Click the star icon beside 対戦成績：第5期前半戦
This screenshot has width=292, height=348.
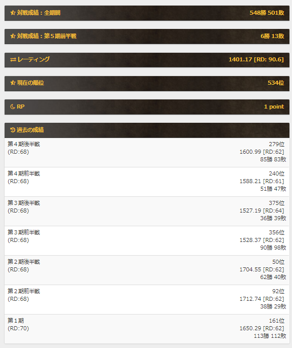click(x=13, y=36)
